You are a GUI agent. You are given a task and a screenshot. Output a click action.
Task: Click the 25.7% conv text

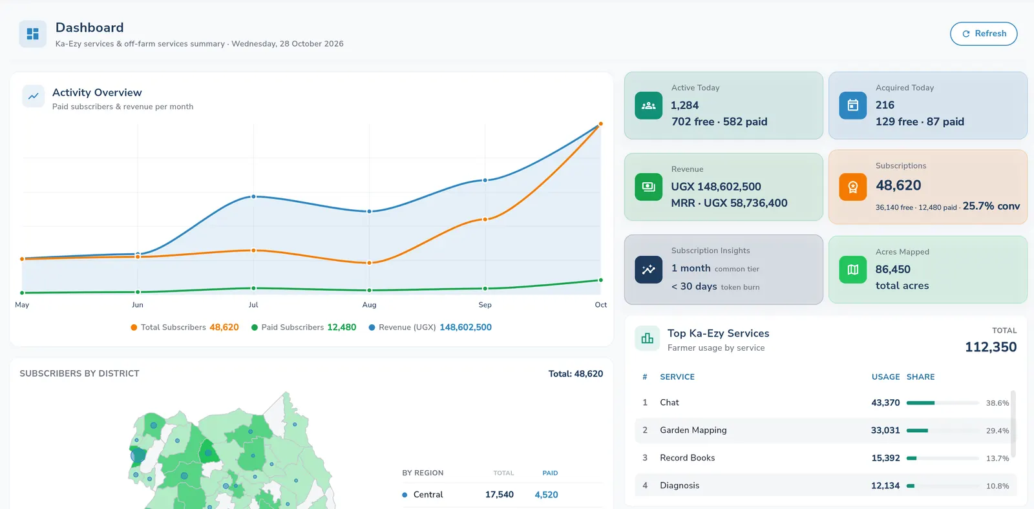click(991, 206)
